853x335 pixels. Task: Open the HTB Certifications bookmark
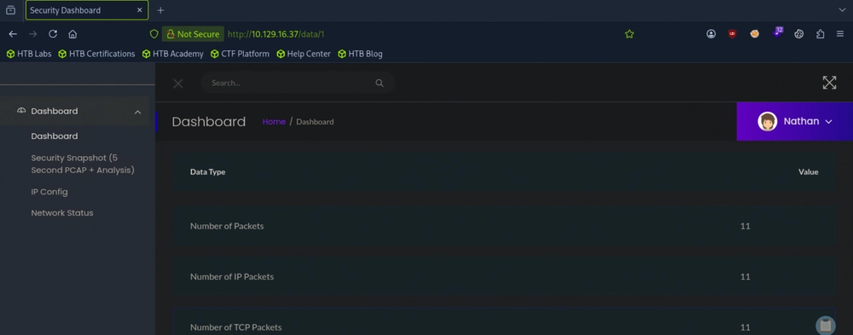96,54
